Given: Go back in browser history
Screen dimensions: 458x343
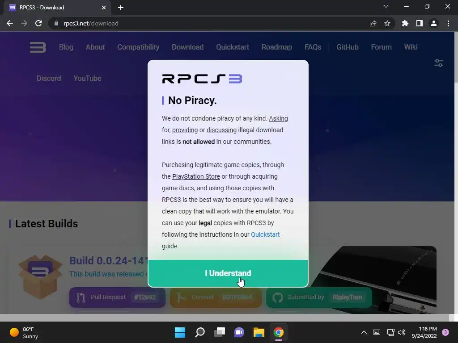Looking at the screenshot, I should tap(10, 23).
